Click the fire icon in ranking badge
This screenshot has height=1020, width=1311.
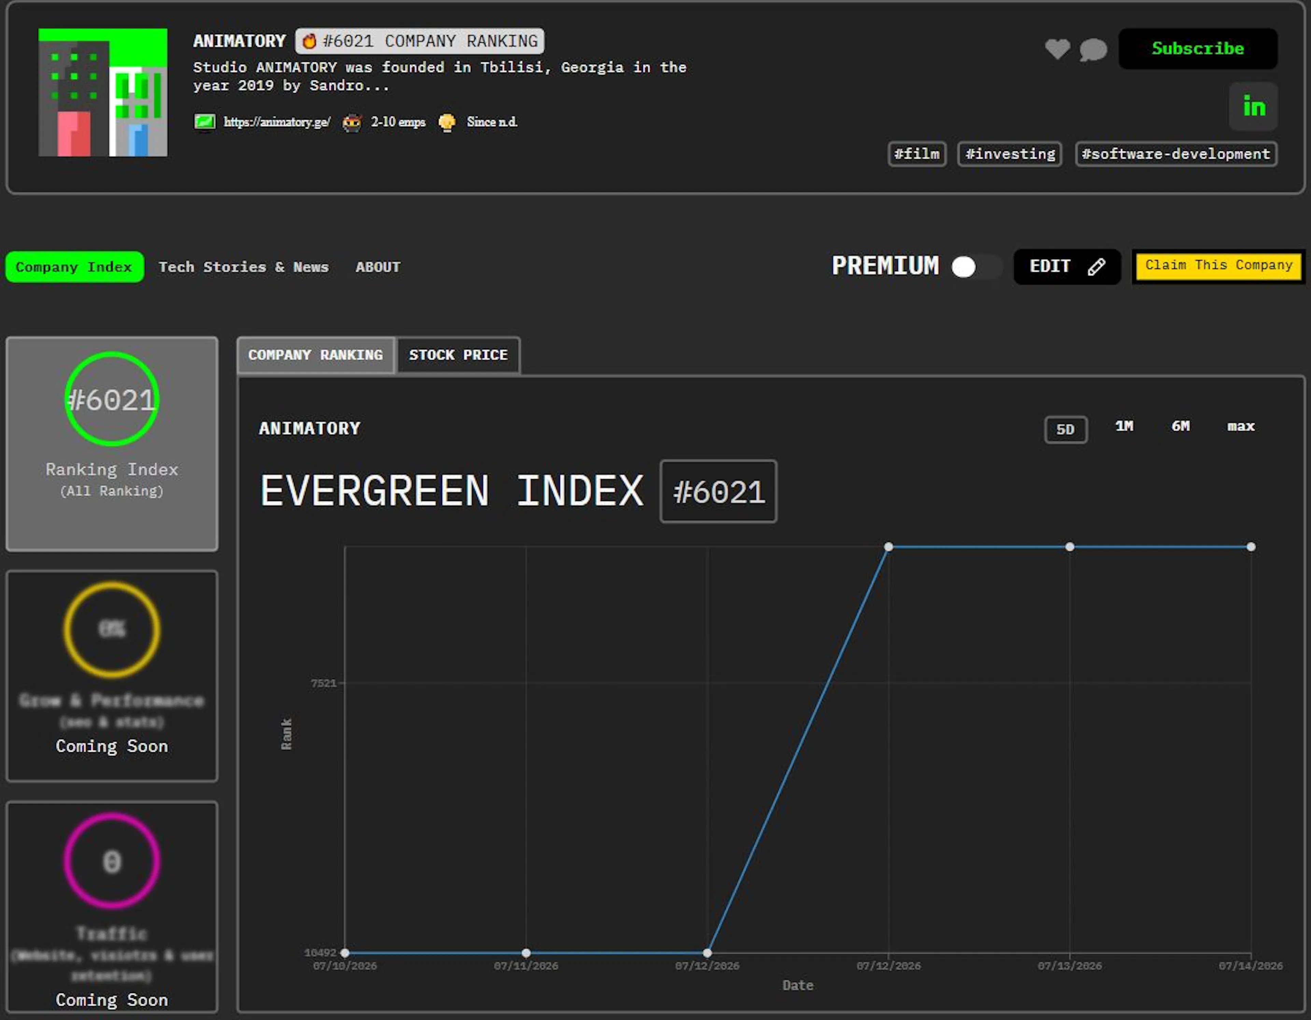[x=309, y=41]
